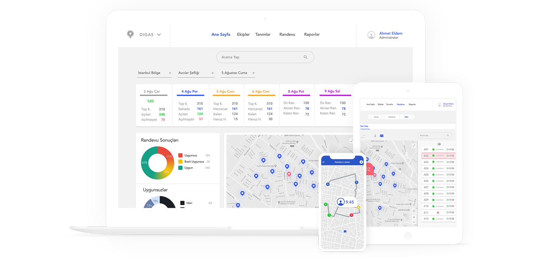Click the dark İdari legend swatch
This screenshot has width=546, height=263.
pos(182,203)
